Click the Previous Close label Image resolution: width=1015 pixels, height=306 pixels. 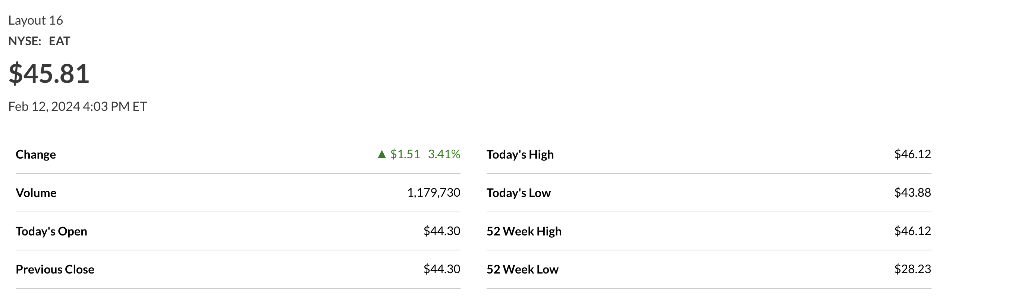[x=55, y=269]
